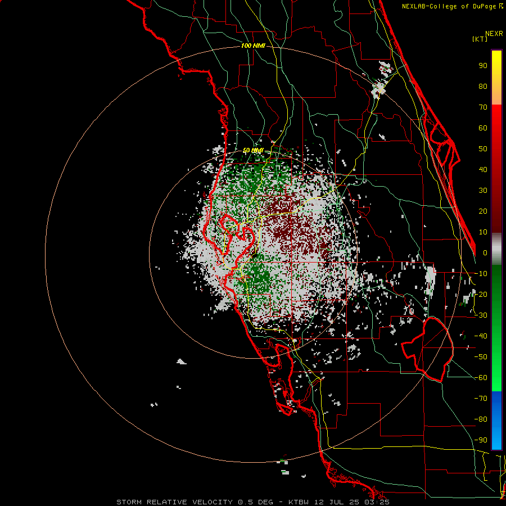Pick the gray zero-velocity segment of color bar

pos(496,249)
